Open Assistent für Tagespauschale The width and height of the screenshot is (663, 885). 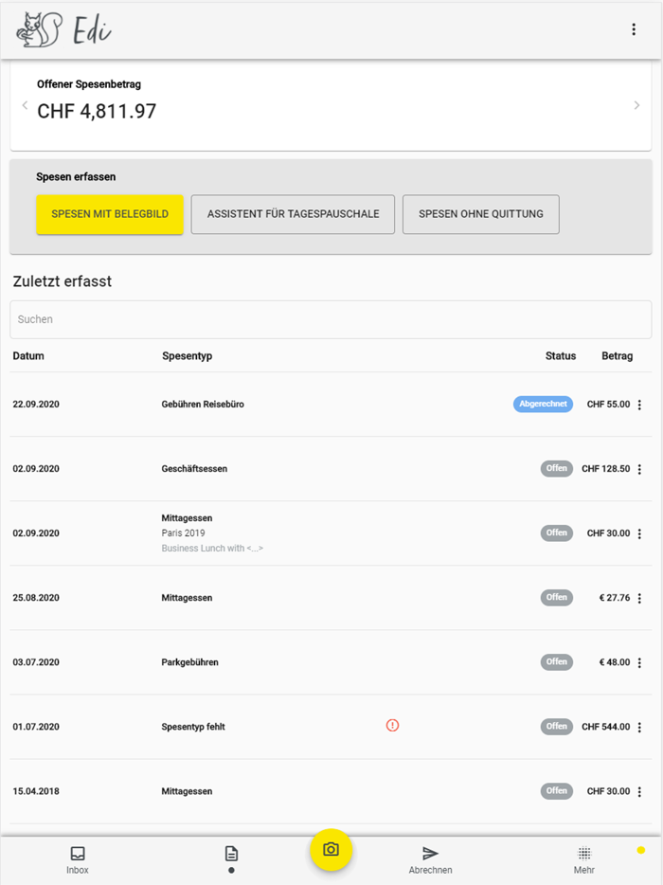[x=293, y=214]
